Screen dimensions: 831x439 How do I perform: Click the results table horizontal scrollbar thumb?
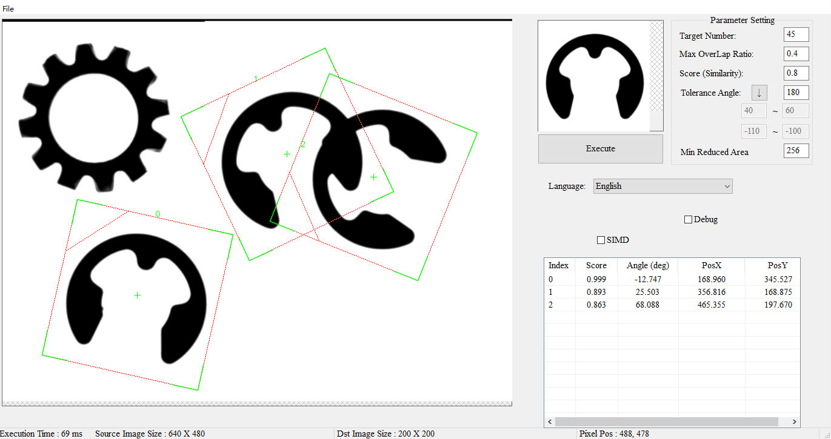(x=666, y=422)
